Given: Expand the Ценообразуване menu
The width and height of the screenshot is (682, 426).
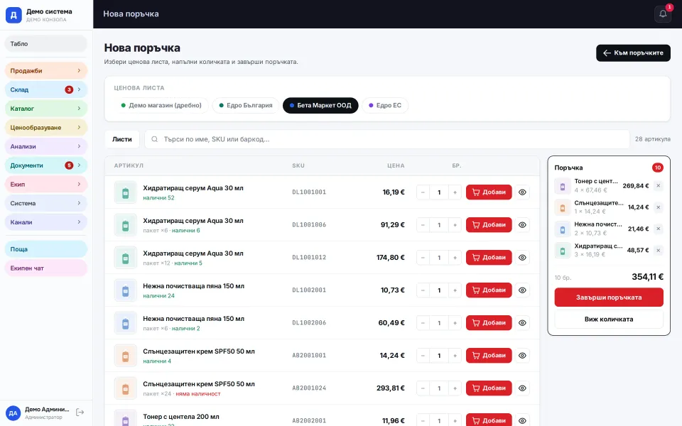Looking at the screenshot, I should point(46,127).
